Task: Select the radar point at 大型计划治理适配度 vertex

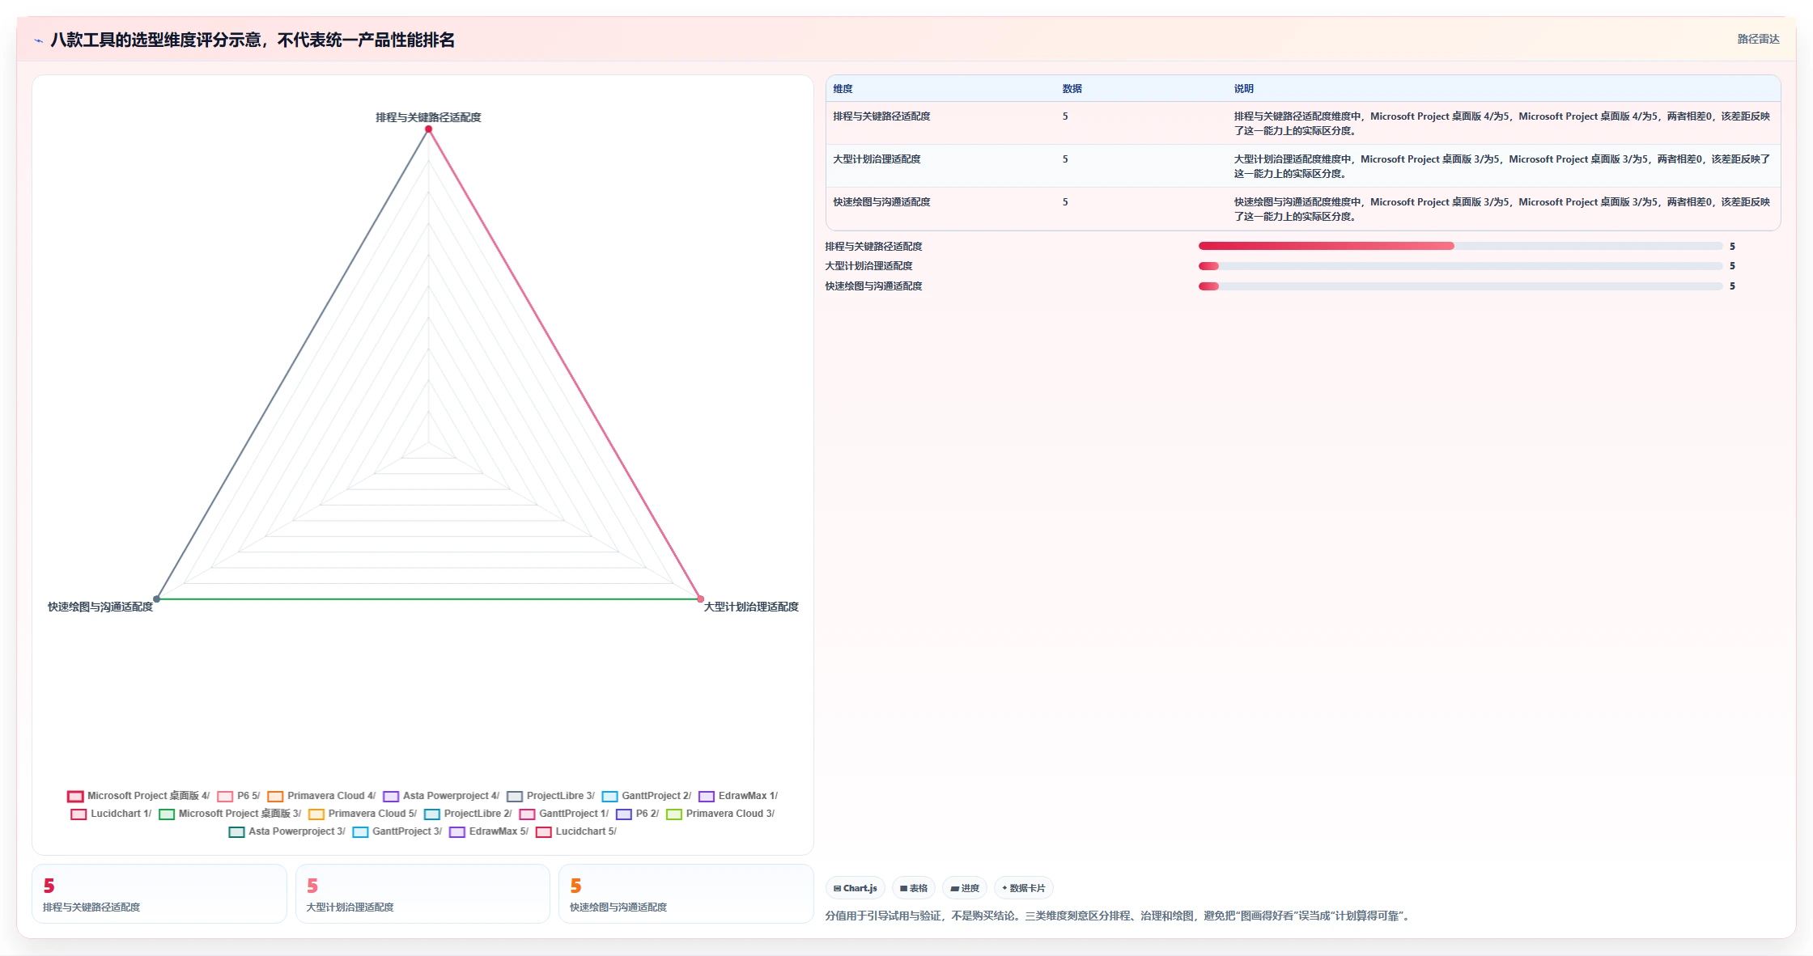Action: click(700, 599)
